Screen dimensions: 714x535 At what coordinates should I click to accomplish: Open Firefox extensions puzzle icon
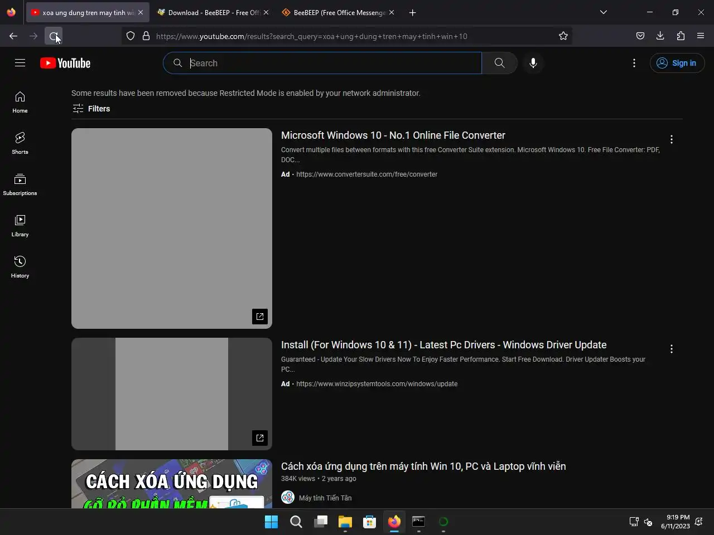click(681, 36)
